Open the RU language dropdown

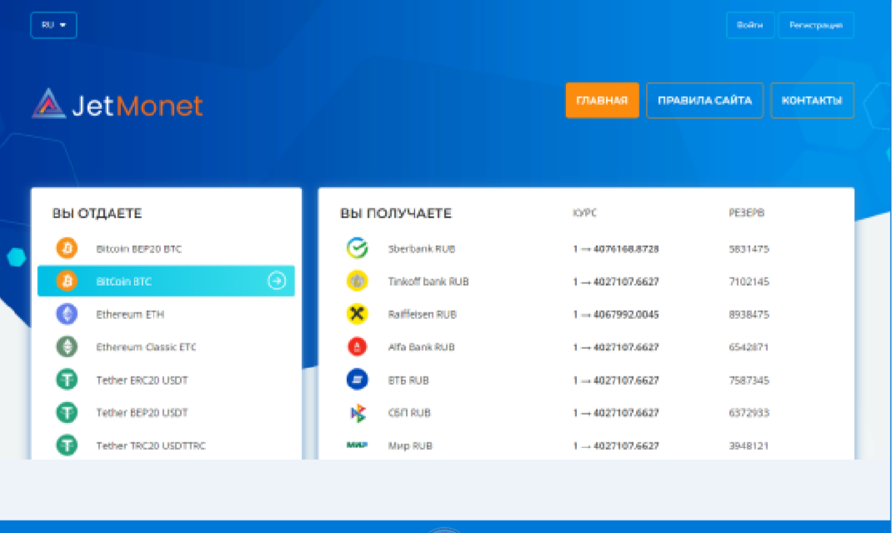pyautogui.click(x=53, y=25)
